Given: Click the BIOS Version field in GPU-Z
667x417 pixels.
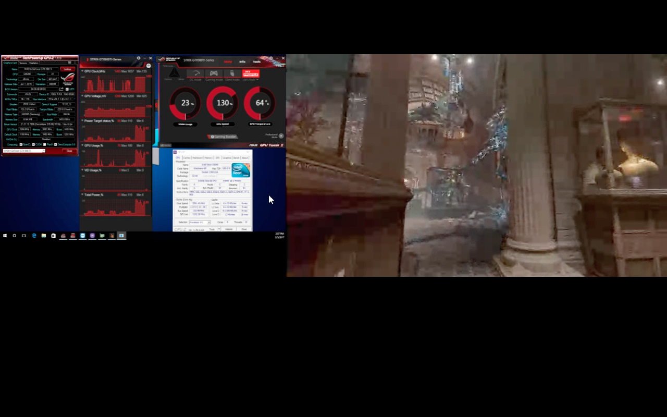Looking at the screenshot, I should coord(38,89).
